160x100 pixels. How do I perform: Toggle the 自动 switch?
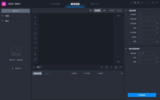(x=39, y=67)
